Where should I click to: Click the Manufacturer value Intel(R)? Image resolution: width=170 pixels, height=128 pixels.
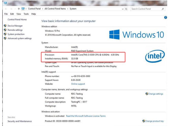[x=74, y=47]
